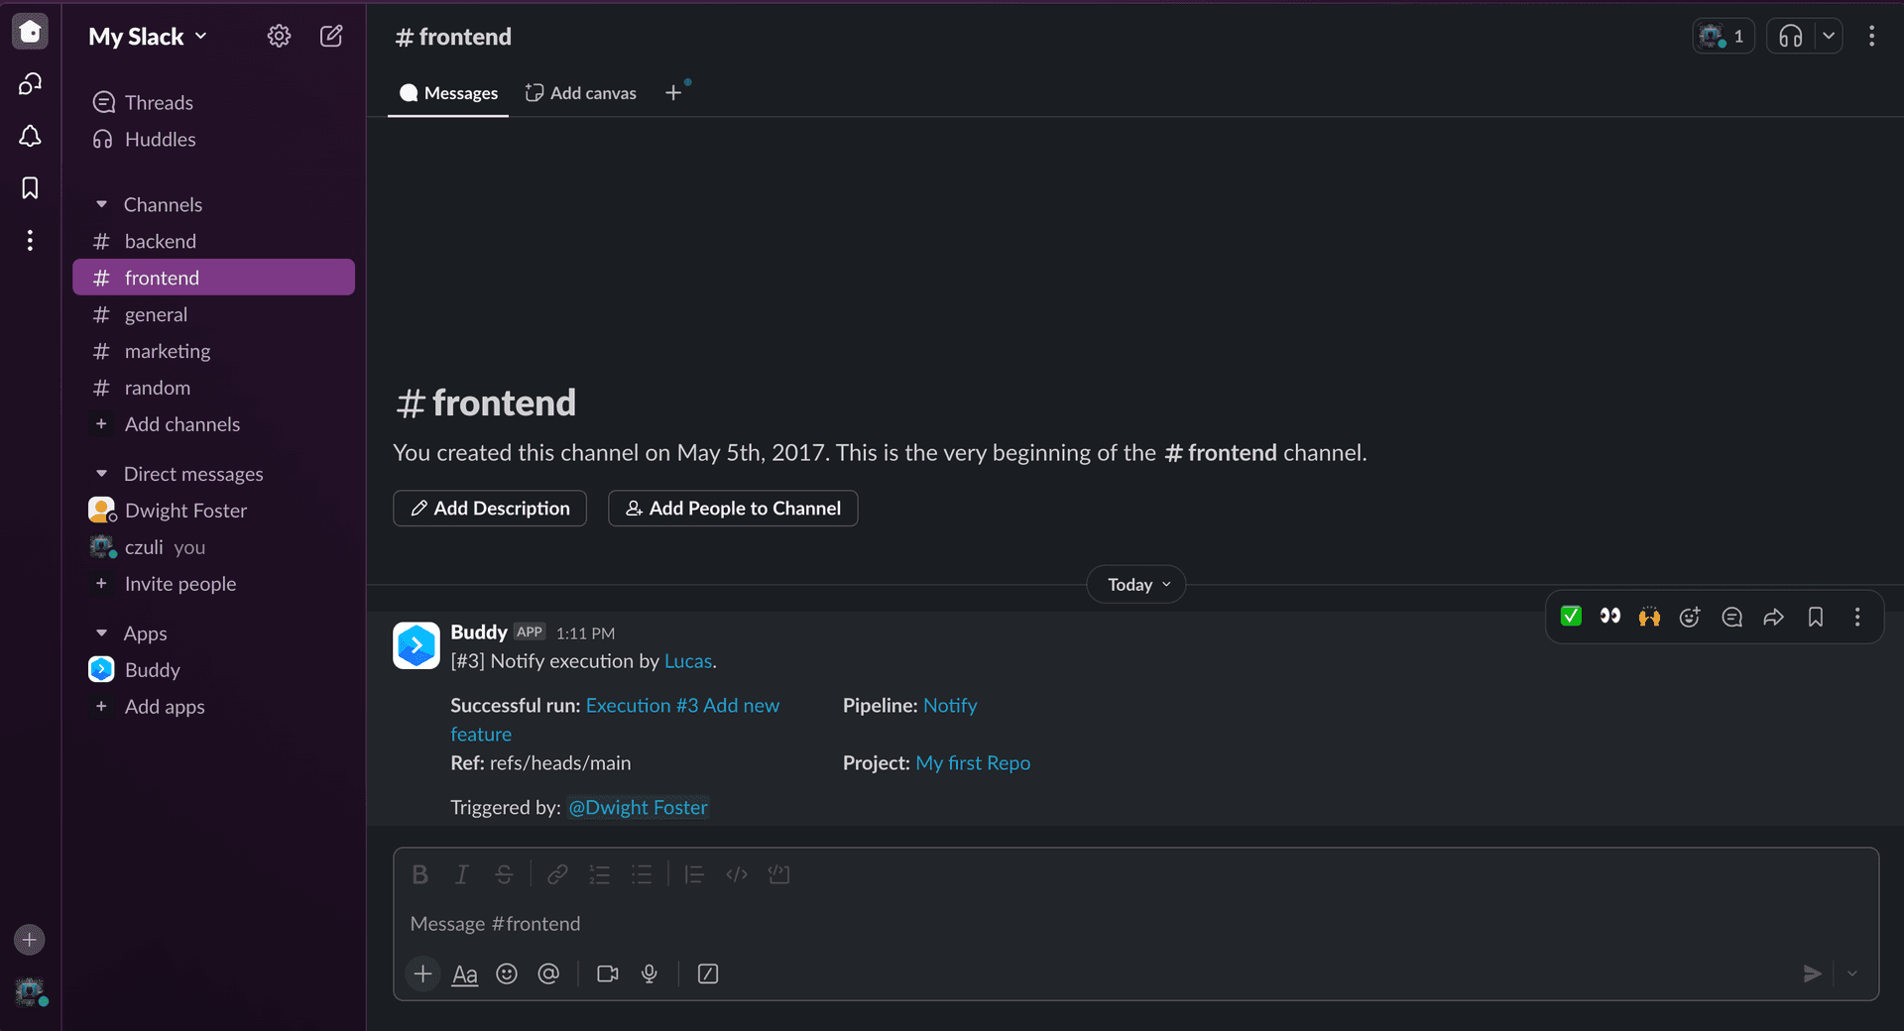Collapse the Channels section

(x=101, y=204)
